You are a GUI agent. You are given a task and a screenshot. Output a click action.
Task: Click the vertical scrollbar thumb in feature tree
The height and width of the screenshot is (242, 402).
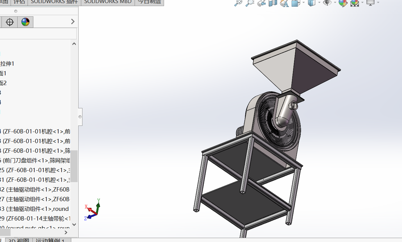coord(74,166)
